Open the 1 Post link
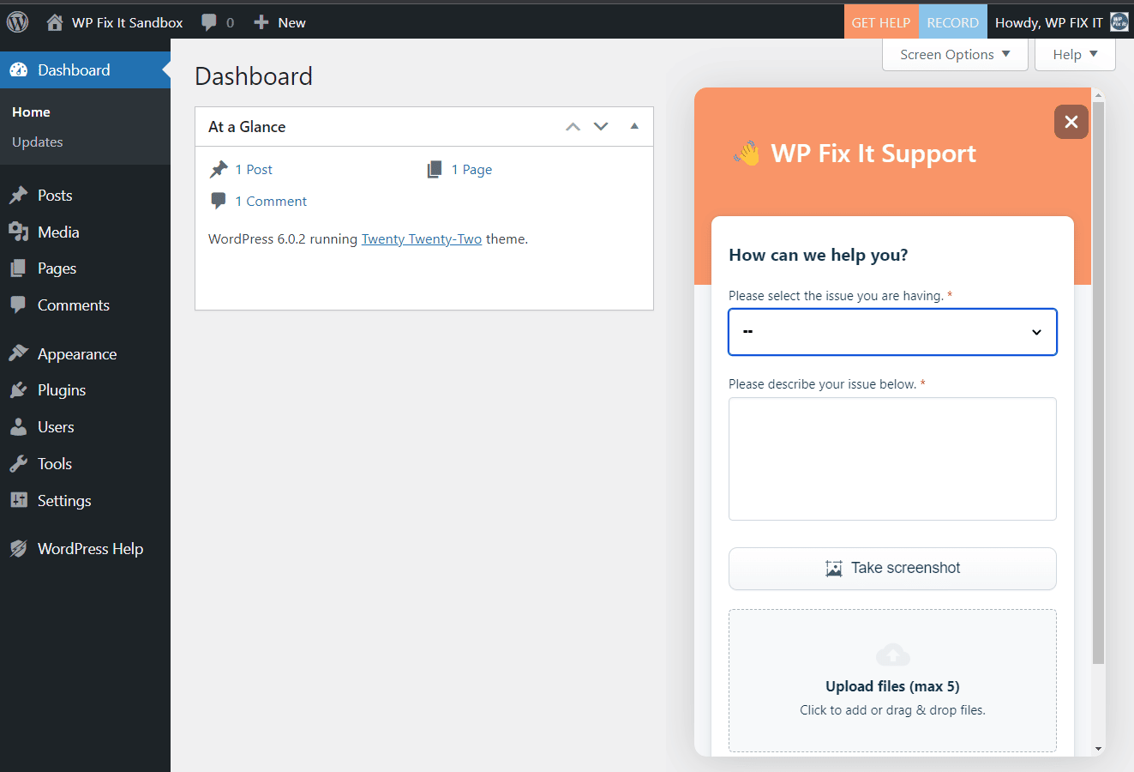 pos(254,170)
